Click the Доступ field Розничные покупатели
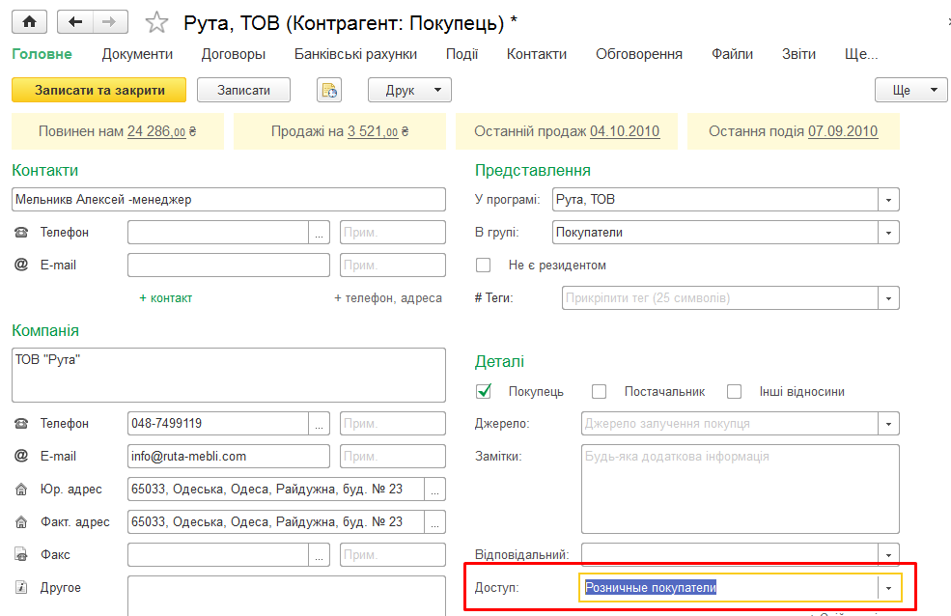Screen dimensions: 951x616 point(728,587)
